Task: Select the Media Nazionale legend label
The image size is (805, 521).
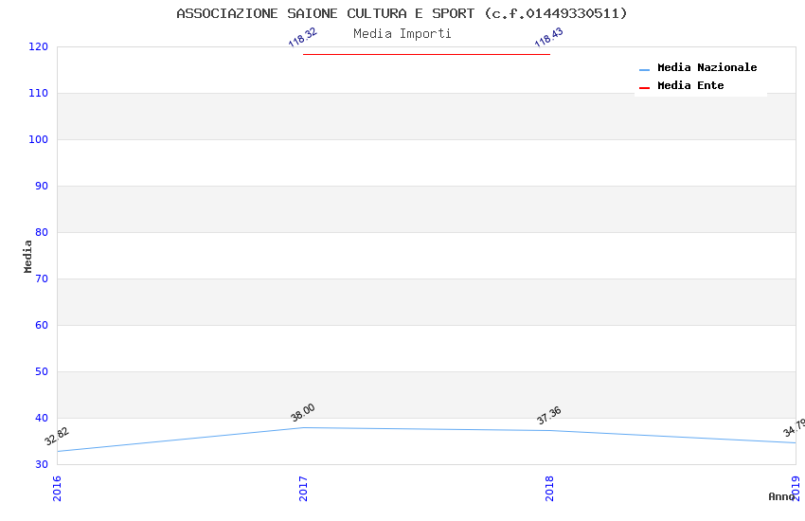Action: [x=707, y=67]
